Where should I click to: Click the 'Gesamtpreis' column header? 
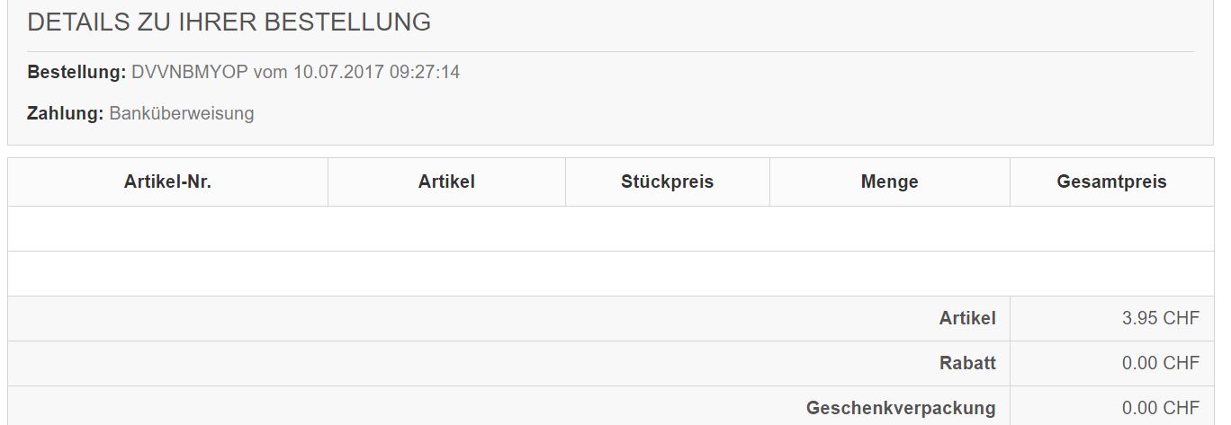pyautogui.click(x=1111, y=182)
